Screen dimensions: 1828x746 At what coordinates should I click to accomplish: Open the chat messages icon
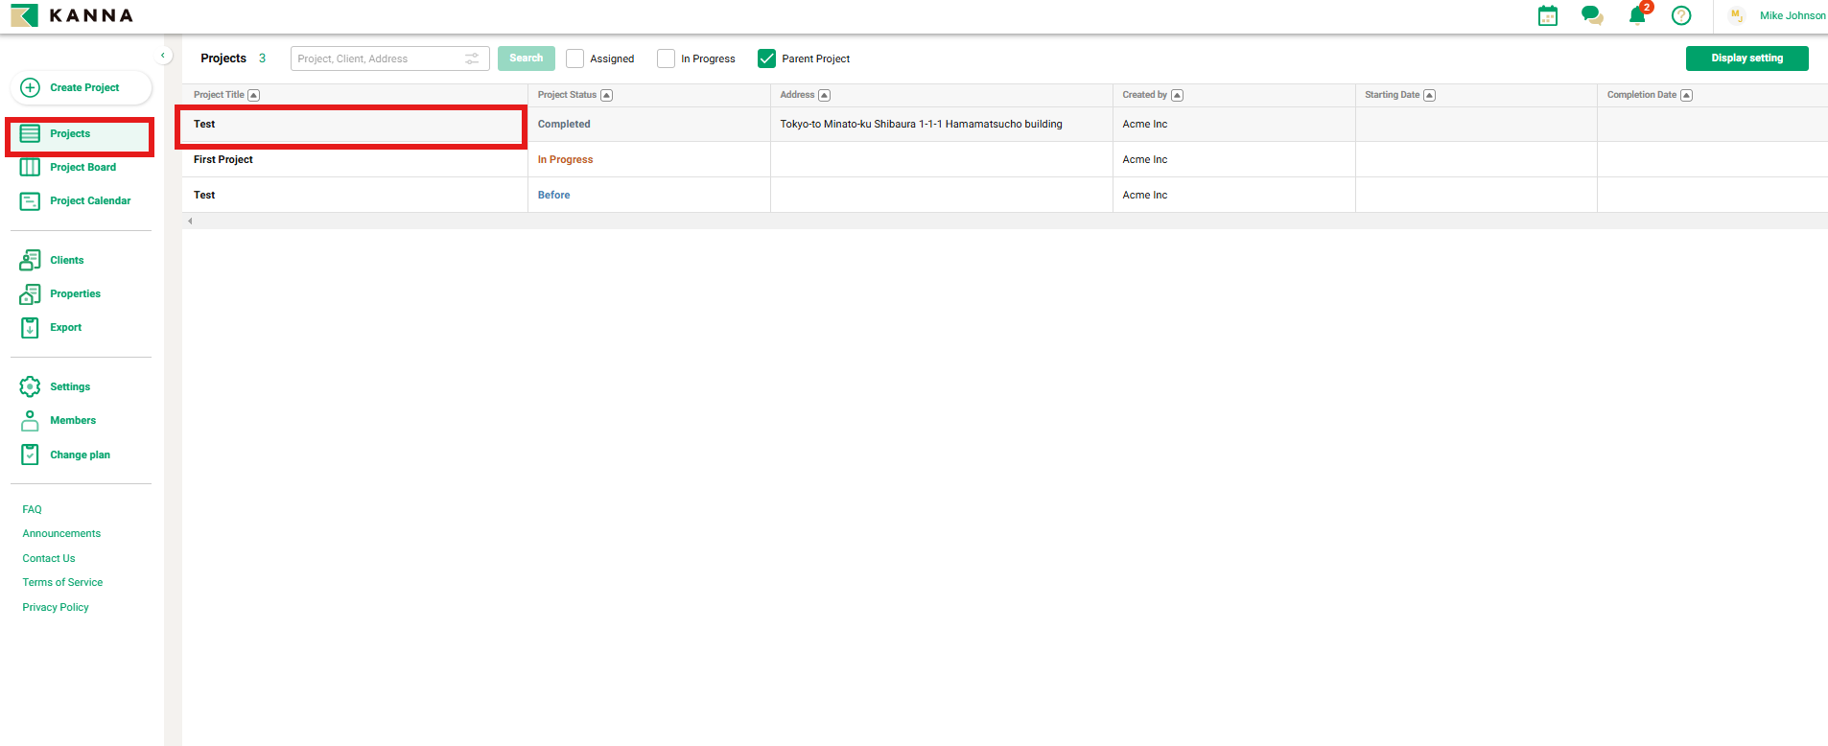[1592, 16]
